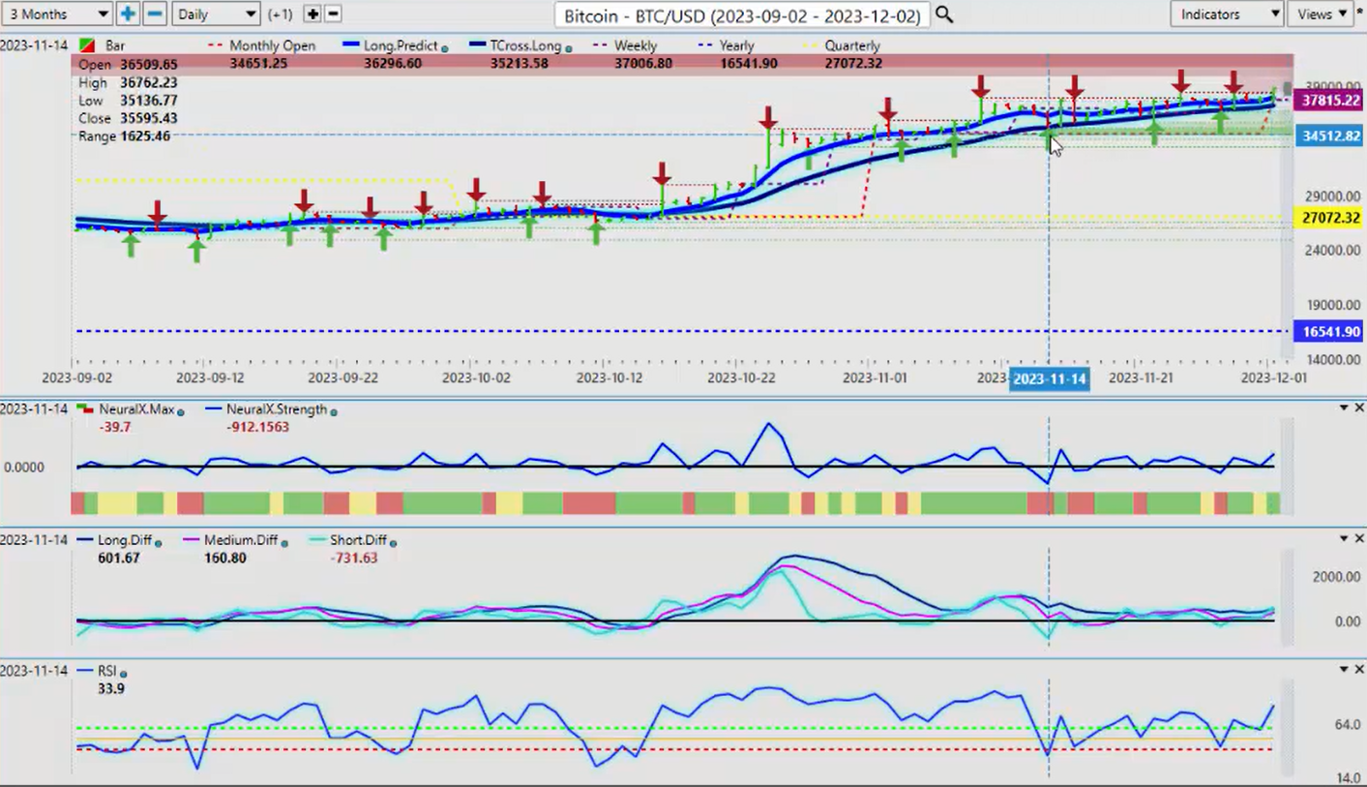
Task: Close the RSI indicator panel
Action: point(1358,669)
